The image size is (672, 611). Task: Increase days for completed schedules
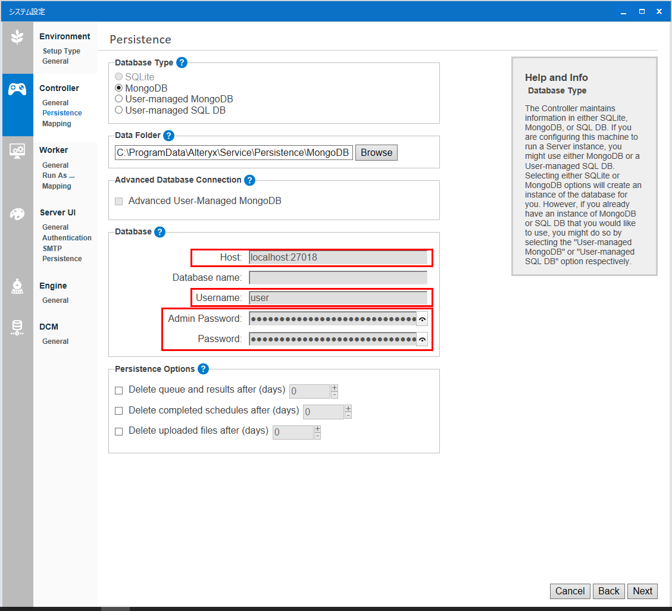click(x=348, y=408)
